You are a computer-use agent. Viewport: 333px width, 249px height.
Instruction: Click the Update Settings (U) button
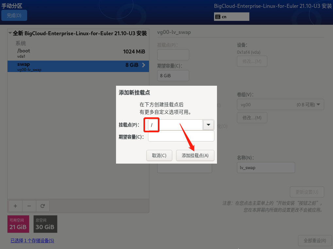(307, 192)
